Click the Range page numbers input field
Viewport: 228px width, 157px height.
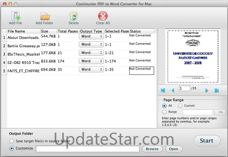[x=198, y=112]
